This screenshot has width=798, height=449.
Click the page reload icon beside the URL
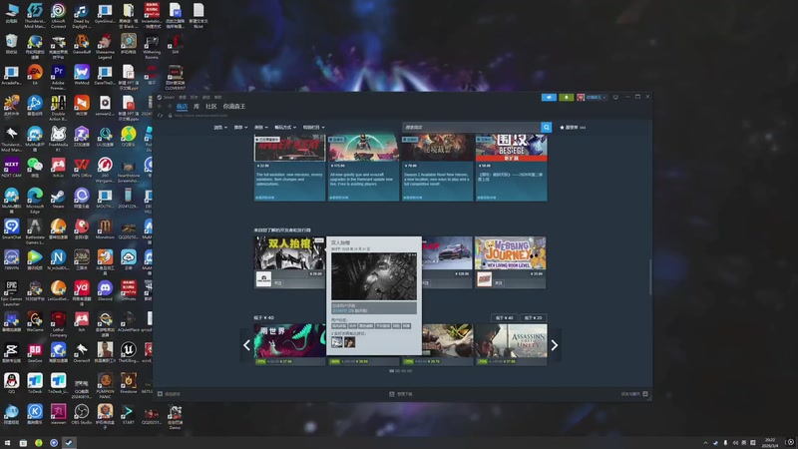click(x=161, y=116)
